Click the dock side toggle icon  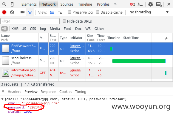coord(159,4)
